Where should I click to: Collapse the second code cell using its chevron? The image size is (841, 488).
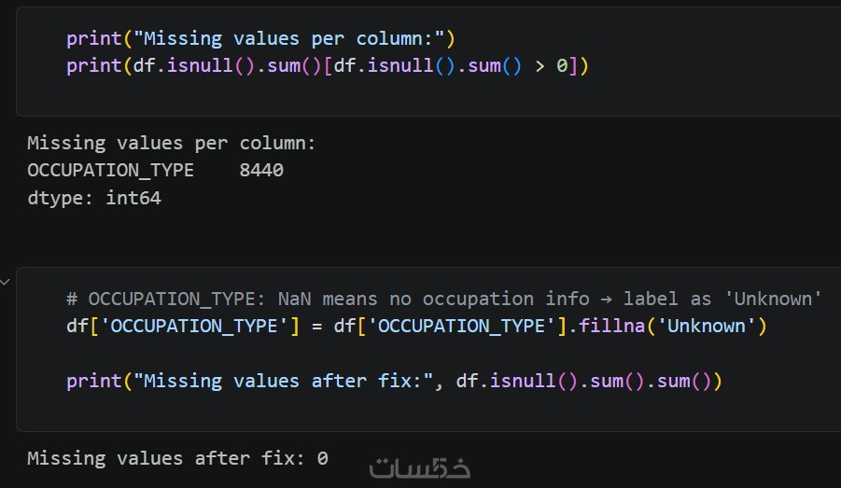[6, 280]
